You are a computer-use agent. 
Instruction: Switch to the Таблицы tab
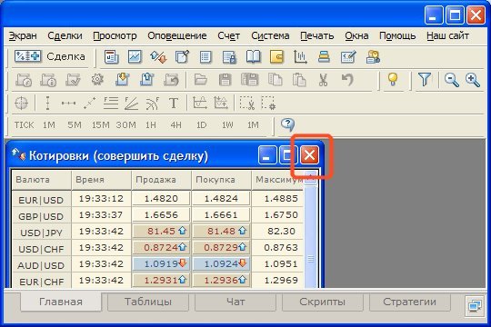click(x=148, y=302)
